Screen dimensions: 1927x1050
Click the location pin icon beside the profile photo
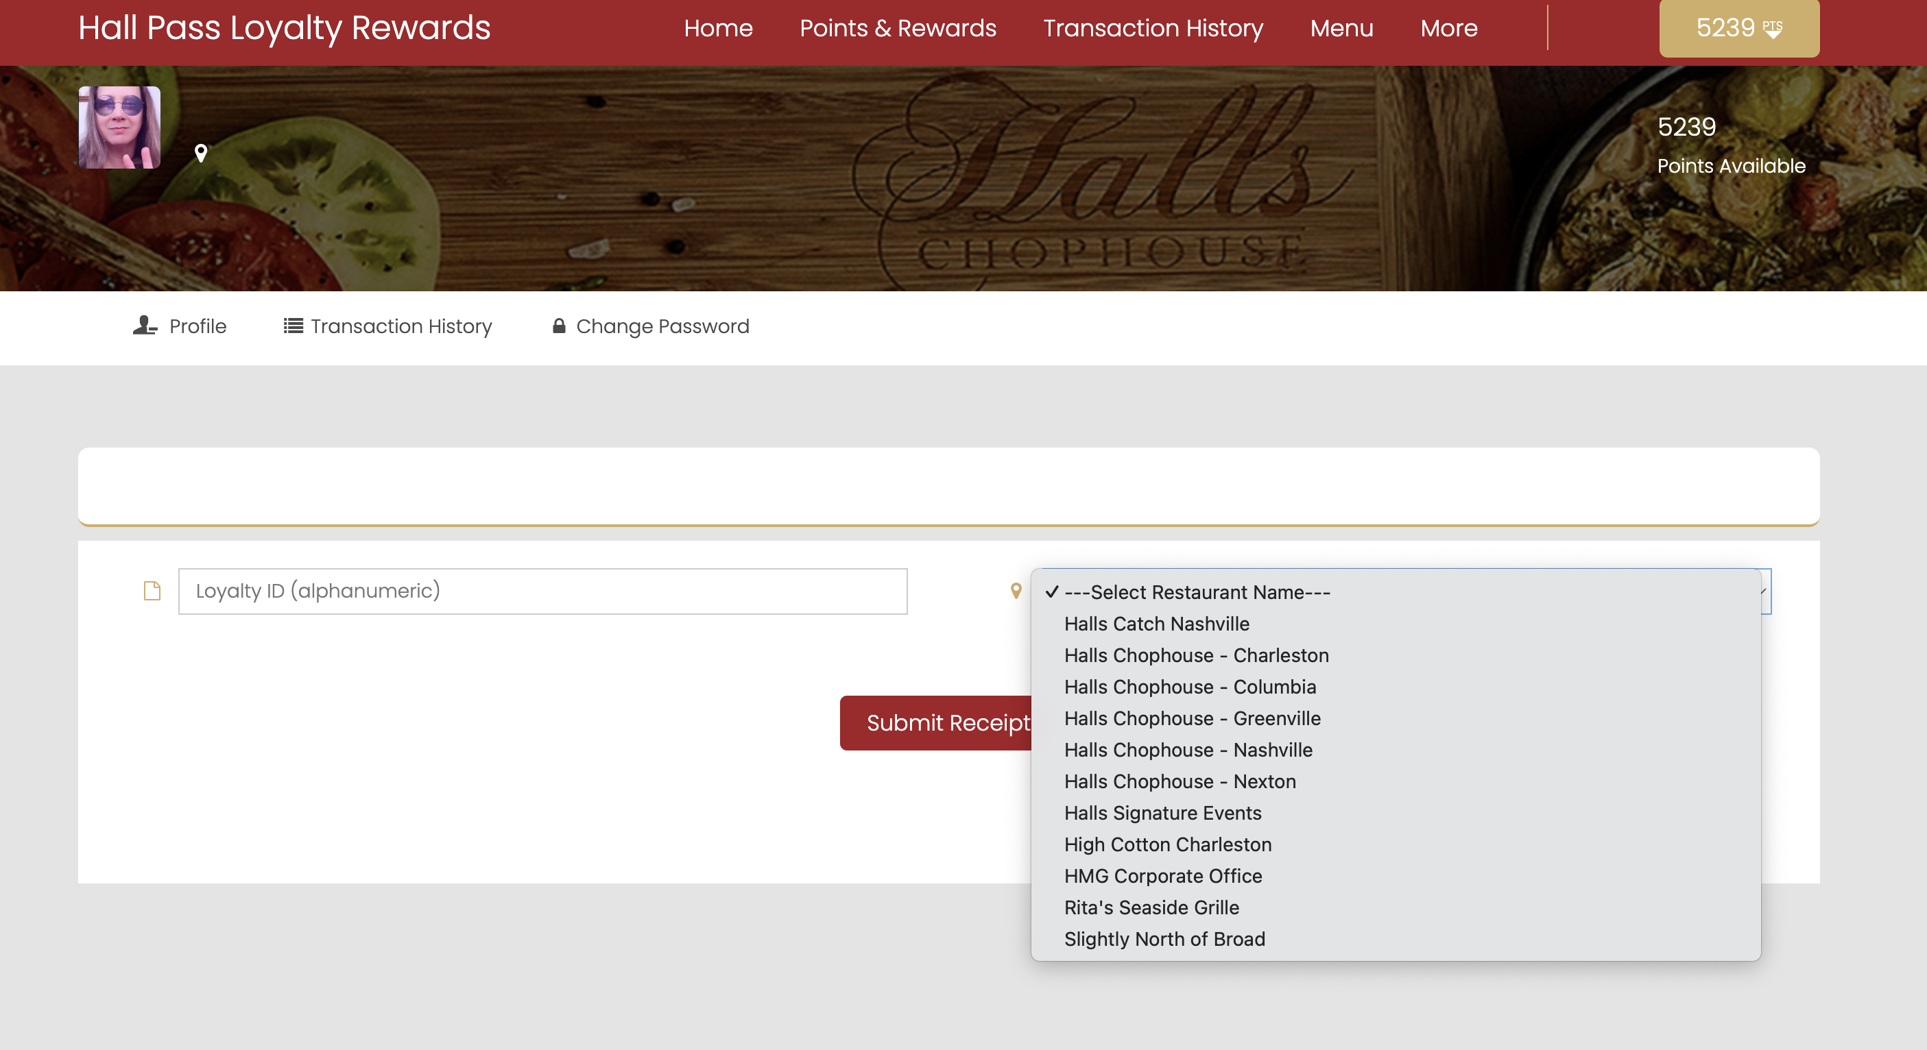click(x=200, y=153)
